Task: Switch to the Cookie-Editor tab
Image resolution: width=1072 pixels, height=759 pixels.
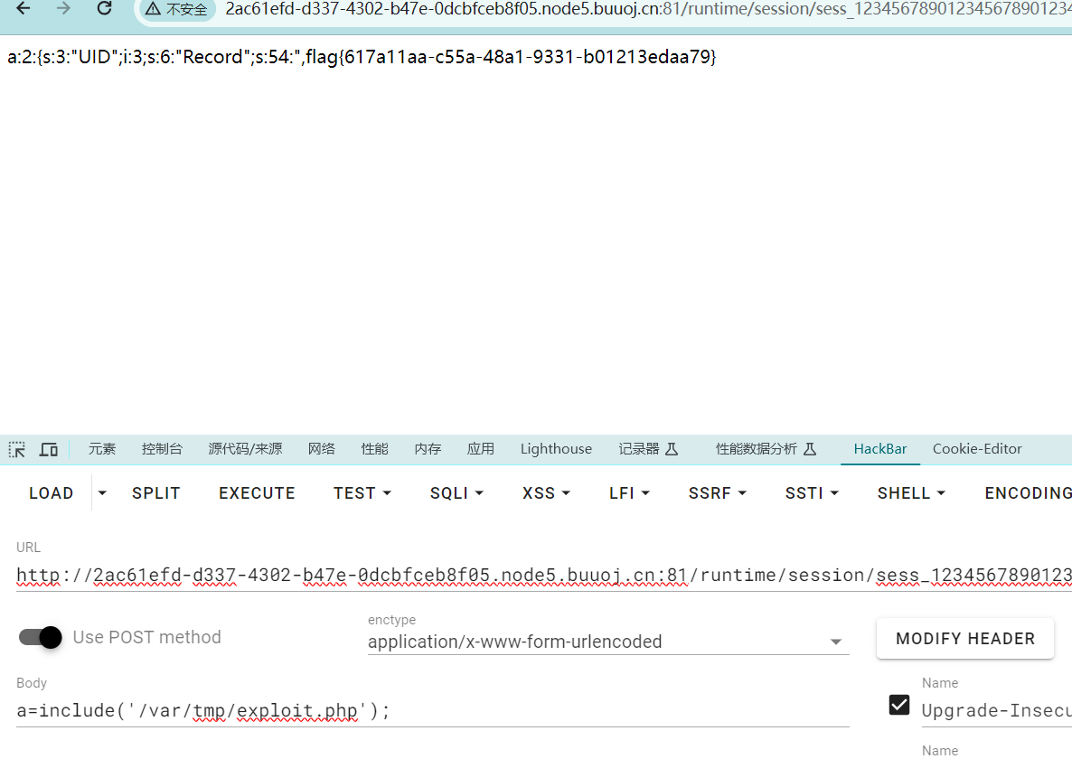Action: [977, 449]
